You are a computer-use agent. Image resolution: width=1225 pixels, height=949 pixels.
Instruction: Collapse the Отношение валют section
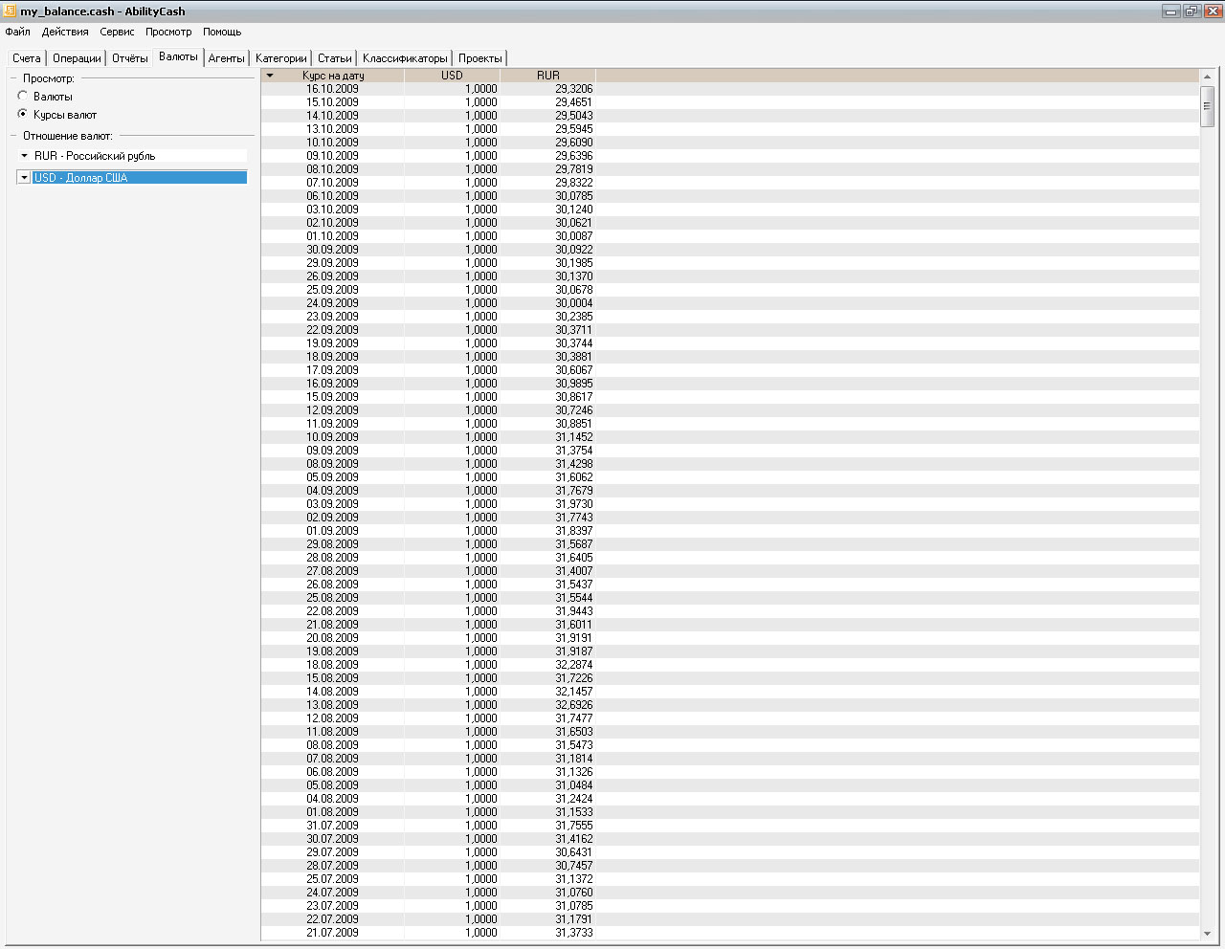tap(13, 136)
